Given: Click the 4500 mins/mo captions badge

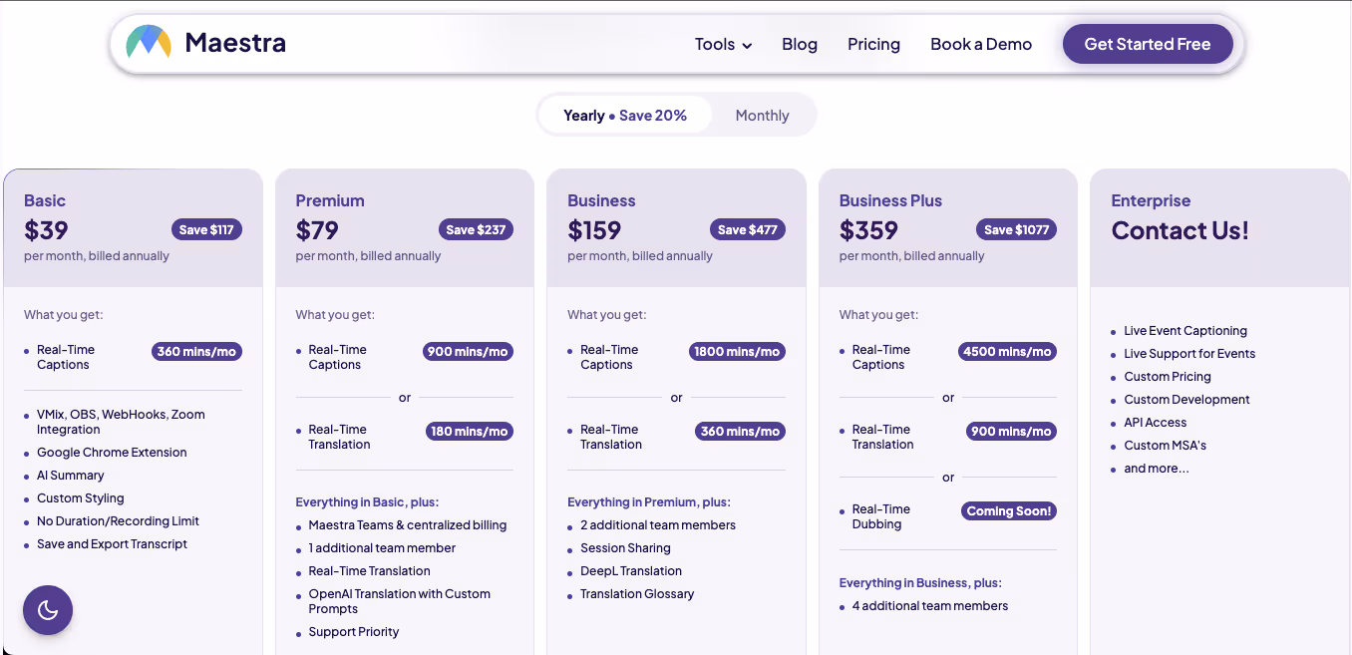Looking at the screenshot, I should 1007,352.
